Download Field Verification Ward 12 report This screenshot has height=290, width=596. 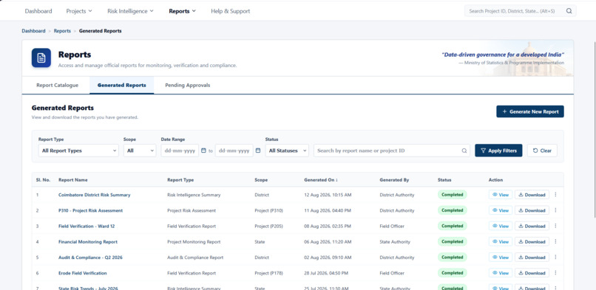tap(532, 226)
